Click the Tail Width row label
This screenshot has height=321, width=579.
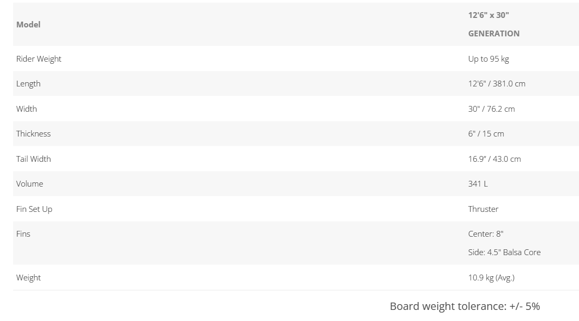33,159
